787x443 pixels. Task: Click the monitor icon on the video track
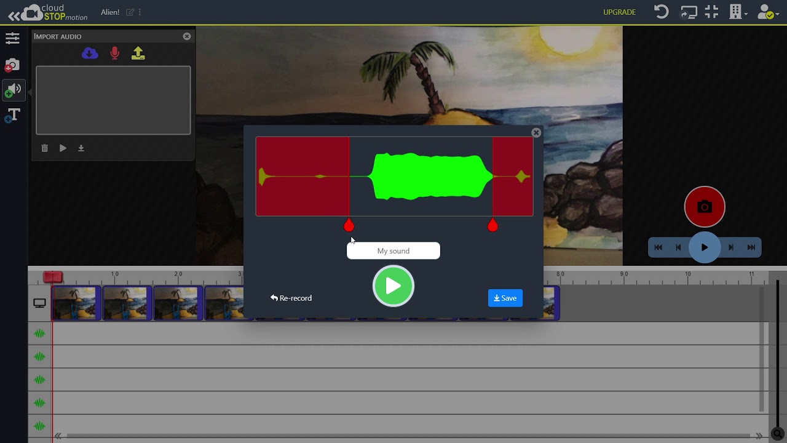(x=39, y=303)
